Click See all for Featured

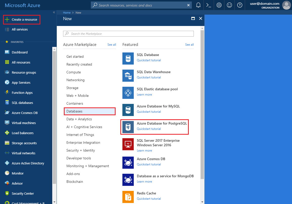pyautogui.click(x=189, y=45)
